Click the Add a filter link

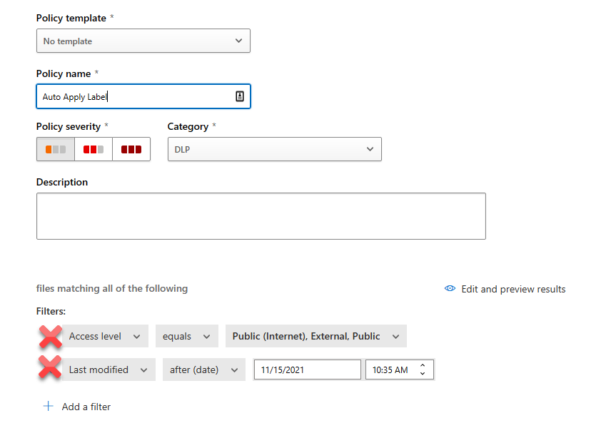[x=86, y=407]
